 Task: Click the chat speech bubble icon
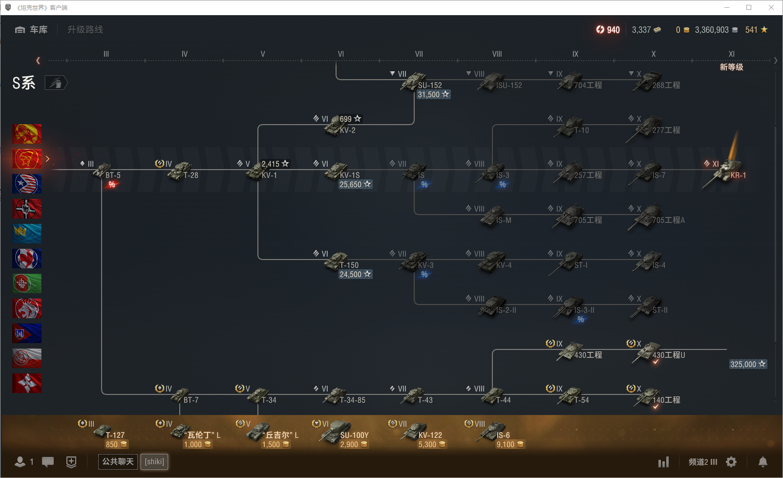(x=48, y=462)
